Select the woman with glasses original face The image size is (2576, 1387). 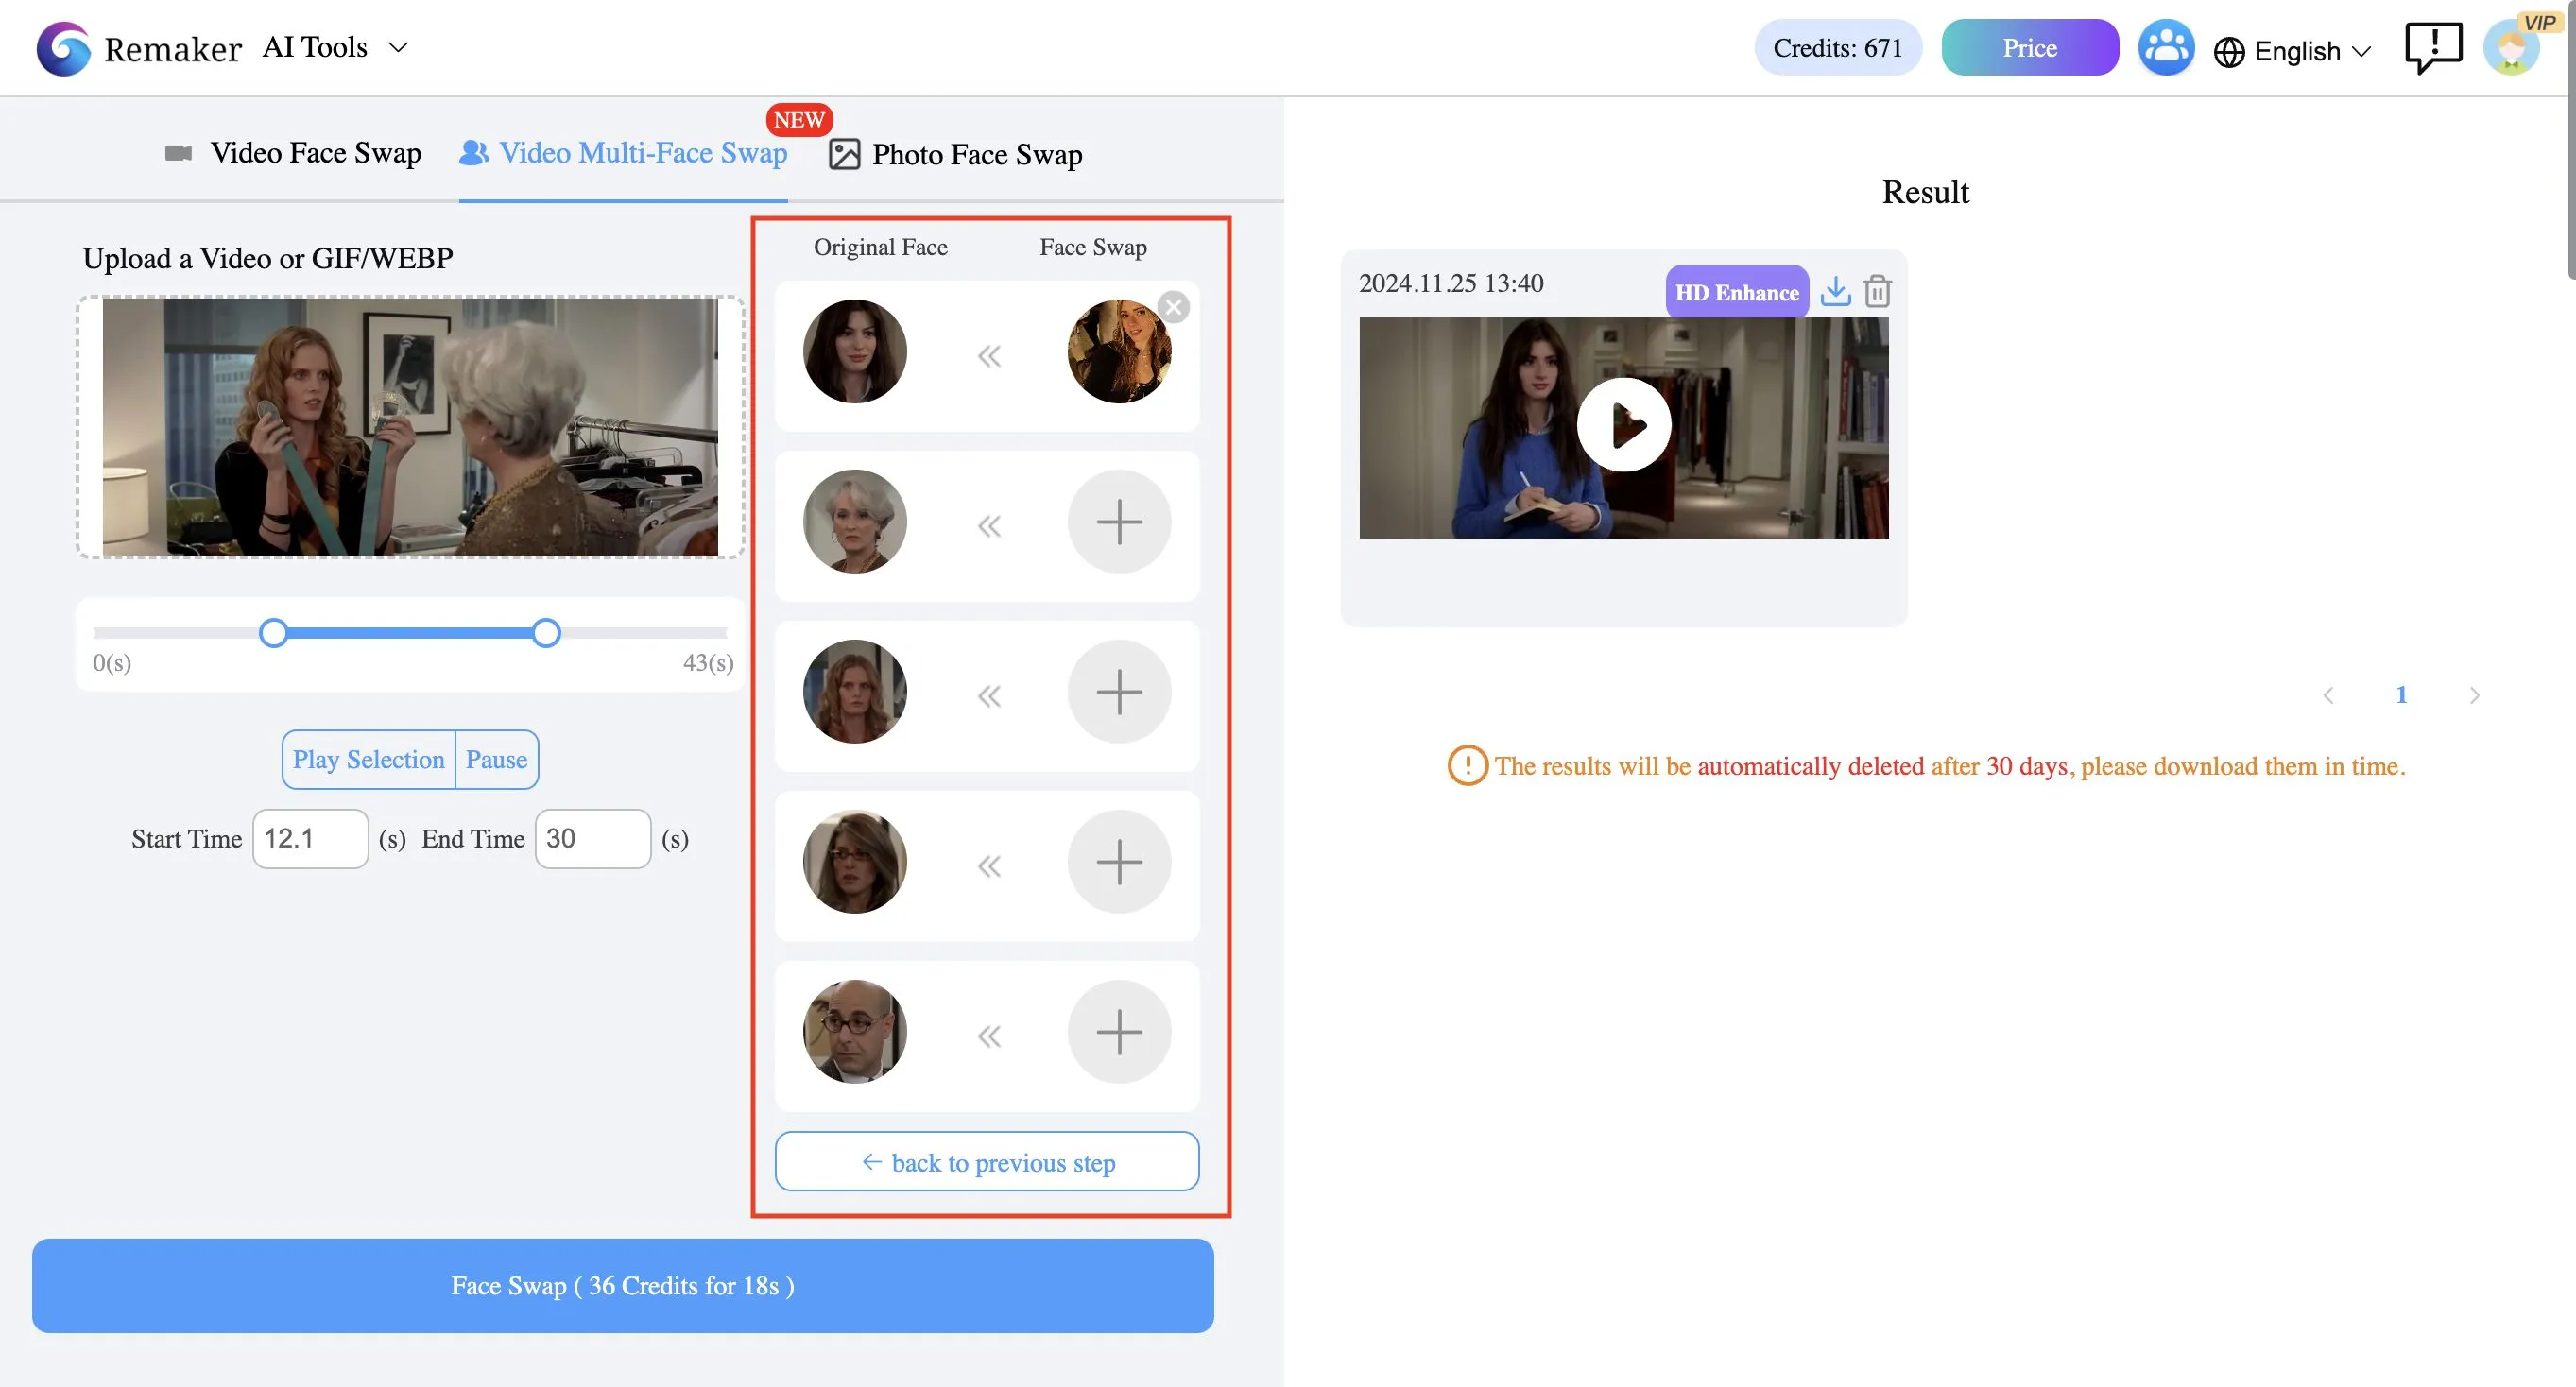855,862
